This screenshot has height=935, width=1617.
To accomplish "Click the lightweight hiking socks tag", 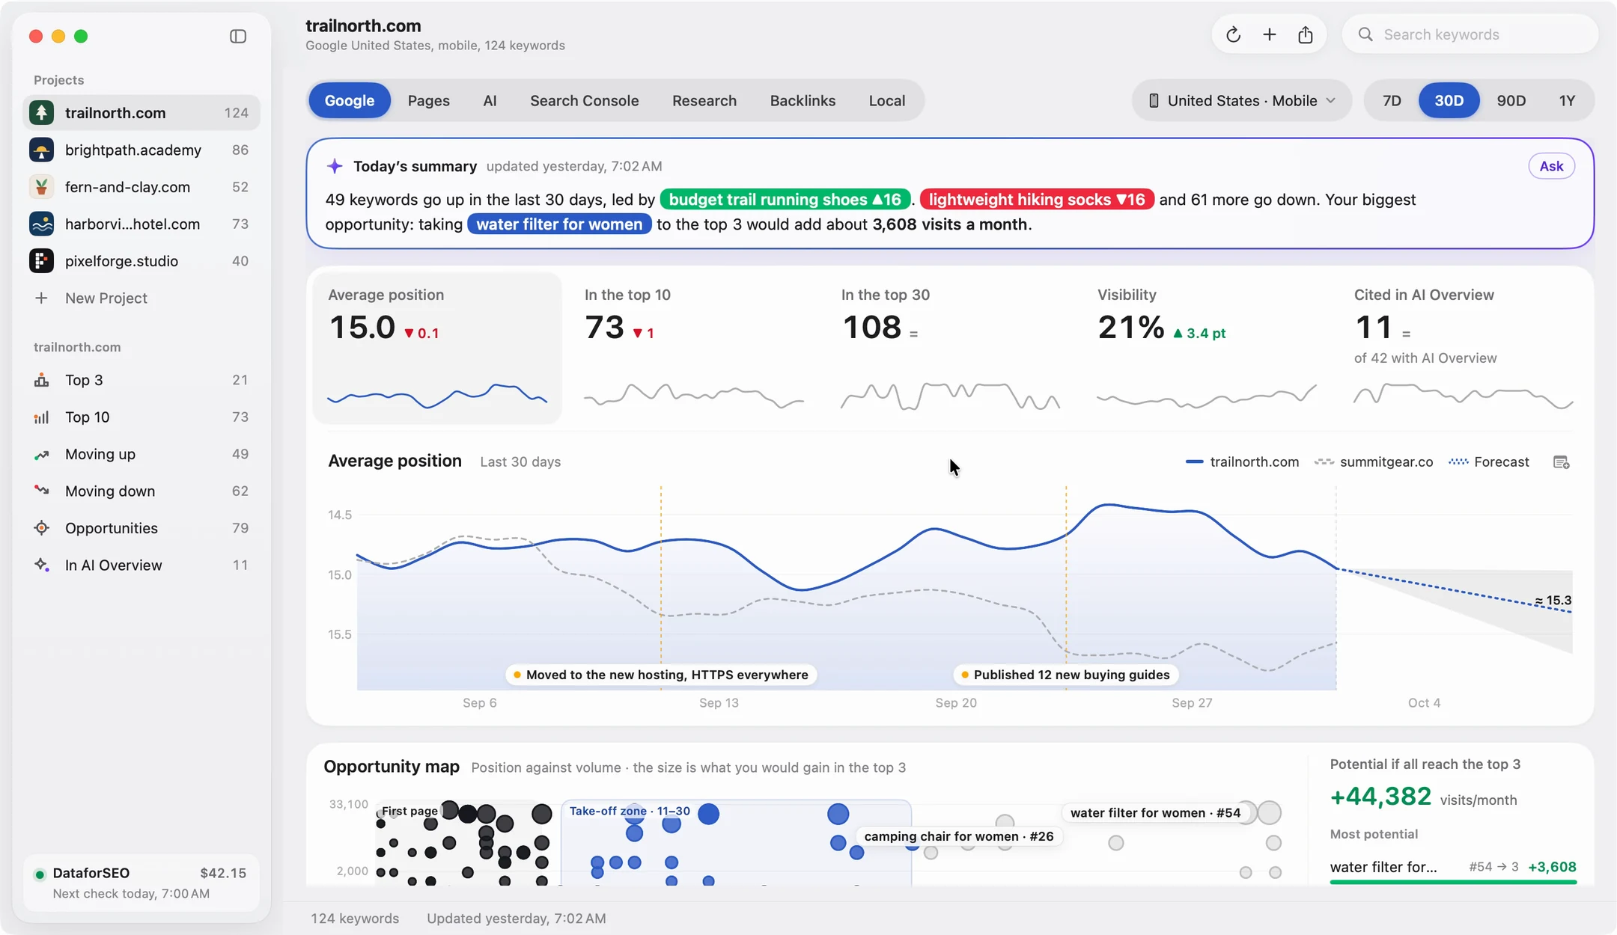I will click(1037, 200).
